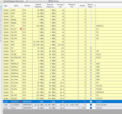The image size is (122, 114).
Task: Select the Clk_Fast clock name
Action: 14,98
